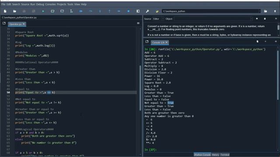Open the Search menu
Viewport: 280px width, 157px height.
[16, 4]
